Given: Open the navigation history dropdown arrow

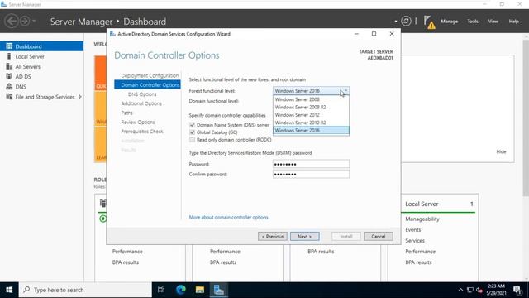Looking at the screenshot, I should coord(34,21).
